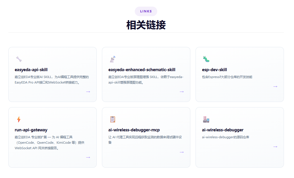This screenshot has height=178, width=294.
Task: Click description starting 嘉立创EDA专业版原理图增强 SKILL
Action: [146, 80]
